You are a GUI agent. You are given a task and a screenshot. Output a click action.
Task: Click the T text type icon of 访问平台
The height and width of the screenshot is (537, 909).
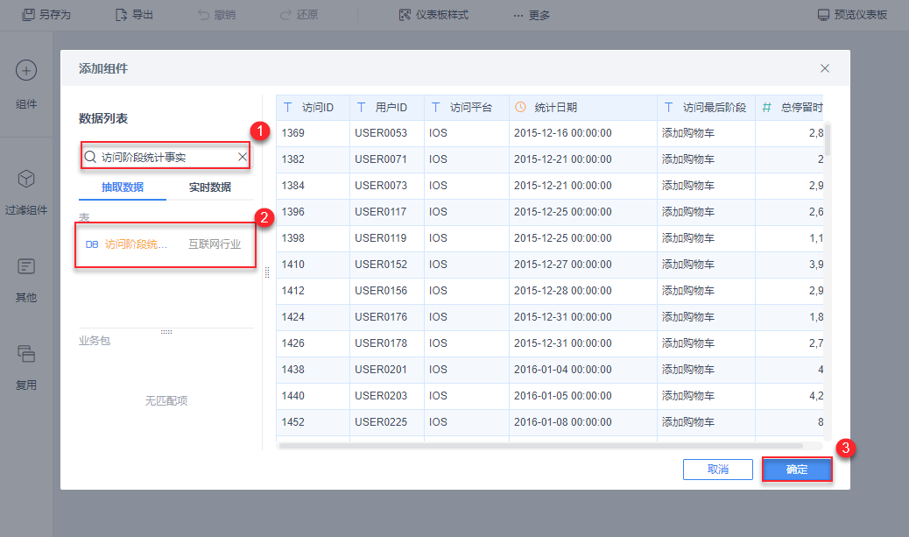pos(435,107)
